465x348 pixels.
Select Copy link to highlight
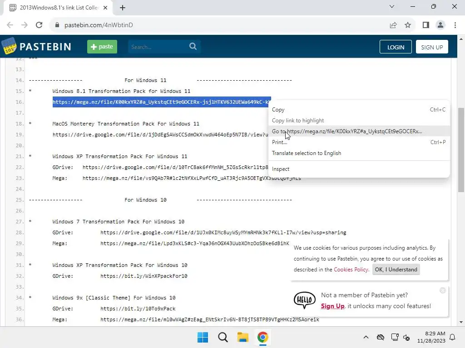[x=359, y=121]
